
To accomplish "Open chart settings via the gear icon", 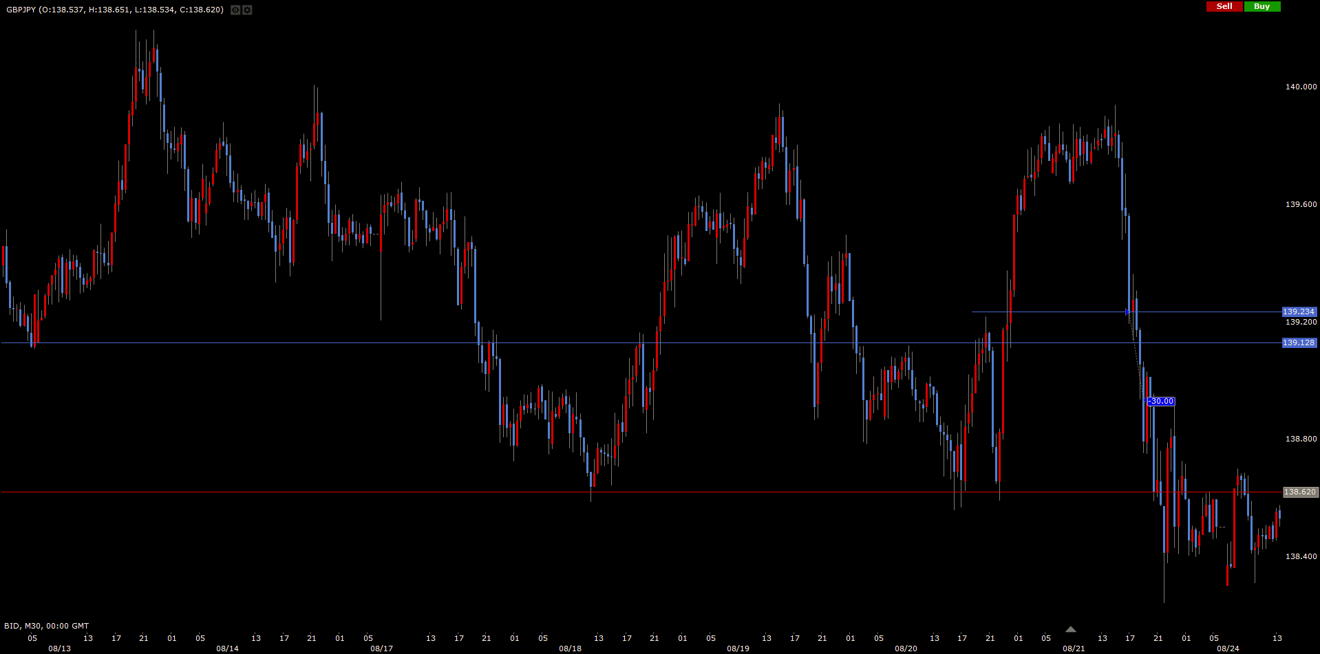I will click(x=247, y=10).
